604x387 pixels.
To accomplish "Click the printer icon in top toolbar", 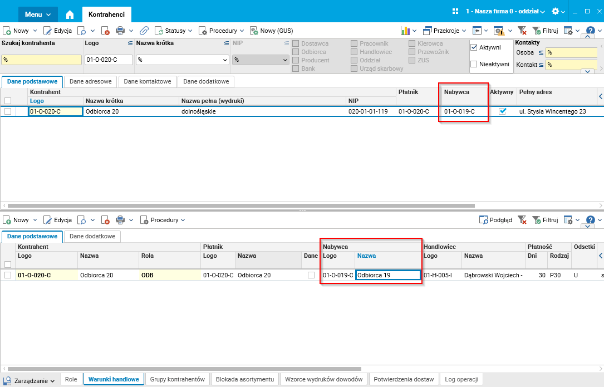I will click(x=120, y=31).
